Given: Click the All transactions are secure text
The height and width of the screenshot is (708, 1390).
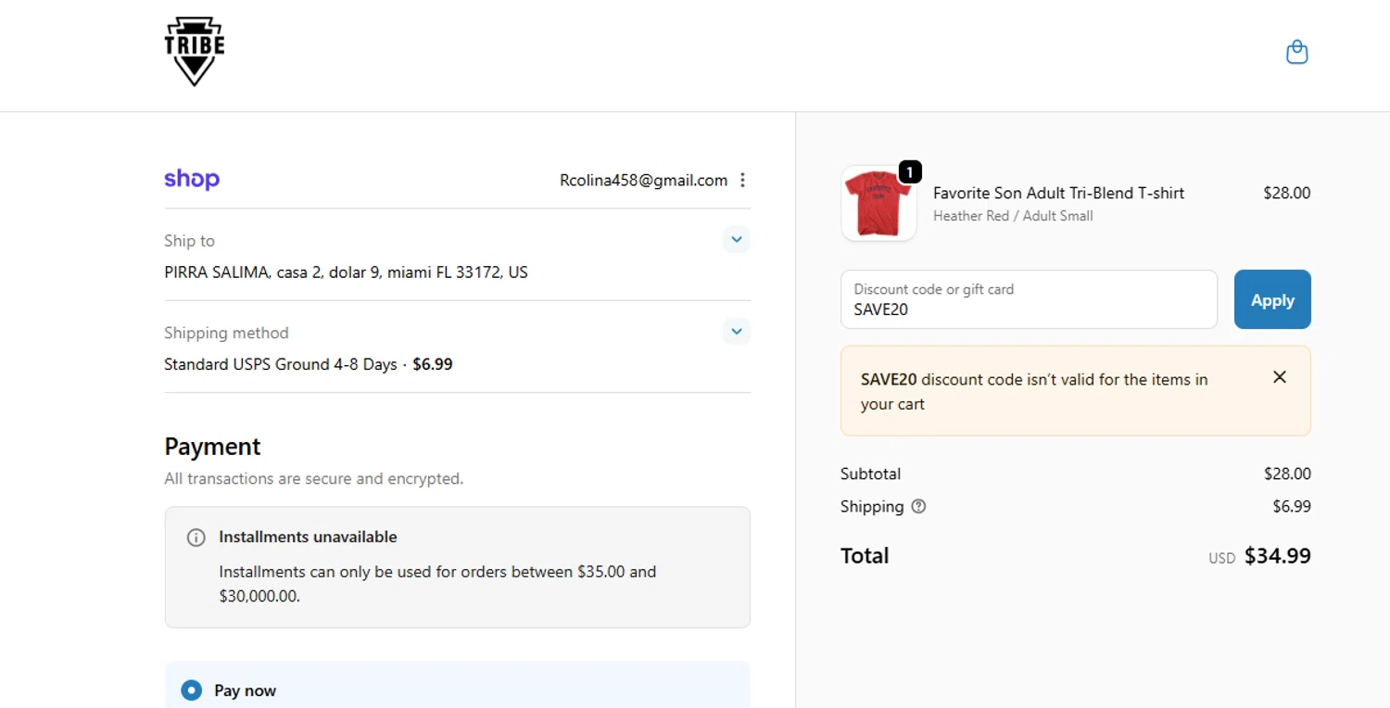Looking at the screenshot, I should click(x=313, y=479).
